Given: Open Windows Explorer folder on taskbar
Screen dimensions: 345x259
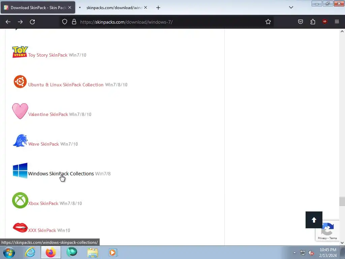Looking at the screenshot, I should [x=93, y=253].
